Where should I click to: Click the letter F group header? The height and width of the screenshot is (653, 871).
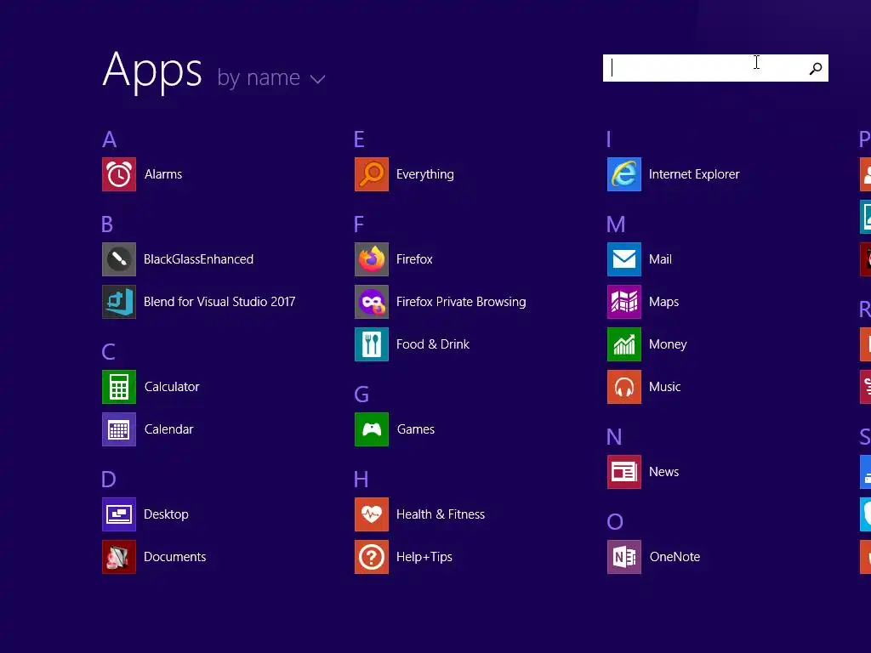coord(359,224)
